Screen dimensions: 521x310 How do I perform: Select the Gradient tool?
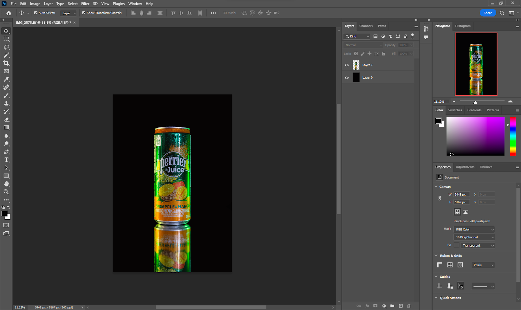point(6,128)
